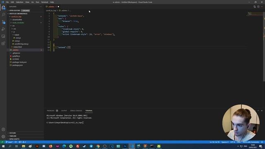Expand the NPM Scripts section

click(x=14, y=139)
